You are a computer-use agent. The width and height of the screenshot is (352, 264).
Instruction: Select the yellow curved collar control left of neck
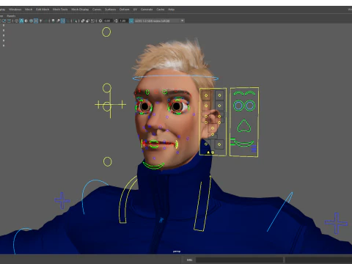tap(128, 200)
